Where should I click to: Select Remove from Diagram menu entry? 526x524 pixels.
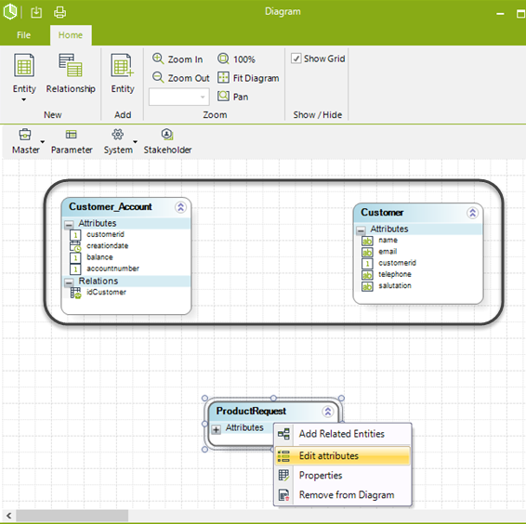[343, 495]
